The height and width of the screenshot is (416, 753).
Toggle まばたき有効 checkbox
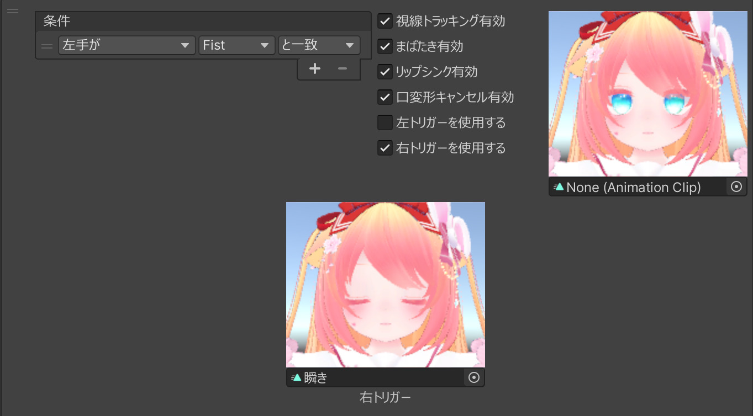coord(385,46)
